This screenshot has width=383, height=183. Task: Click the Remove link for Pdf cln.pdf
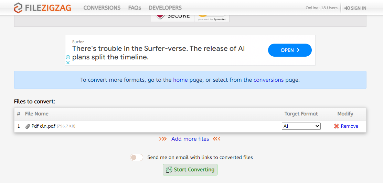349,126
